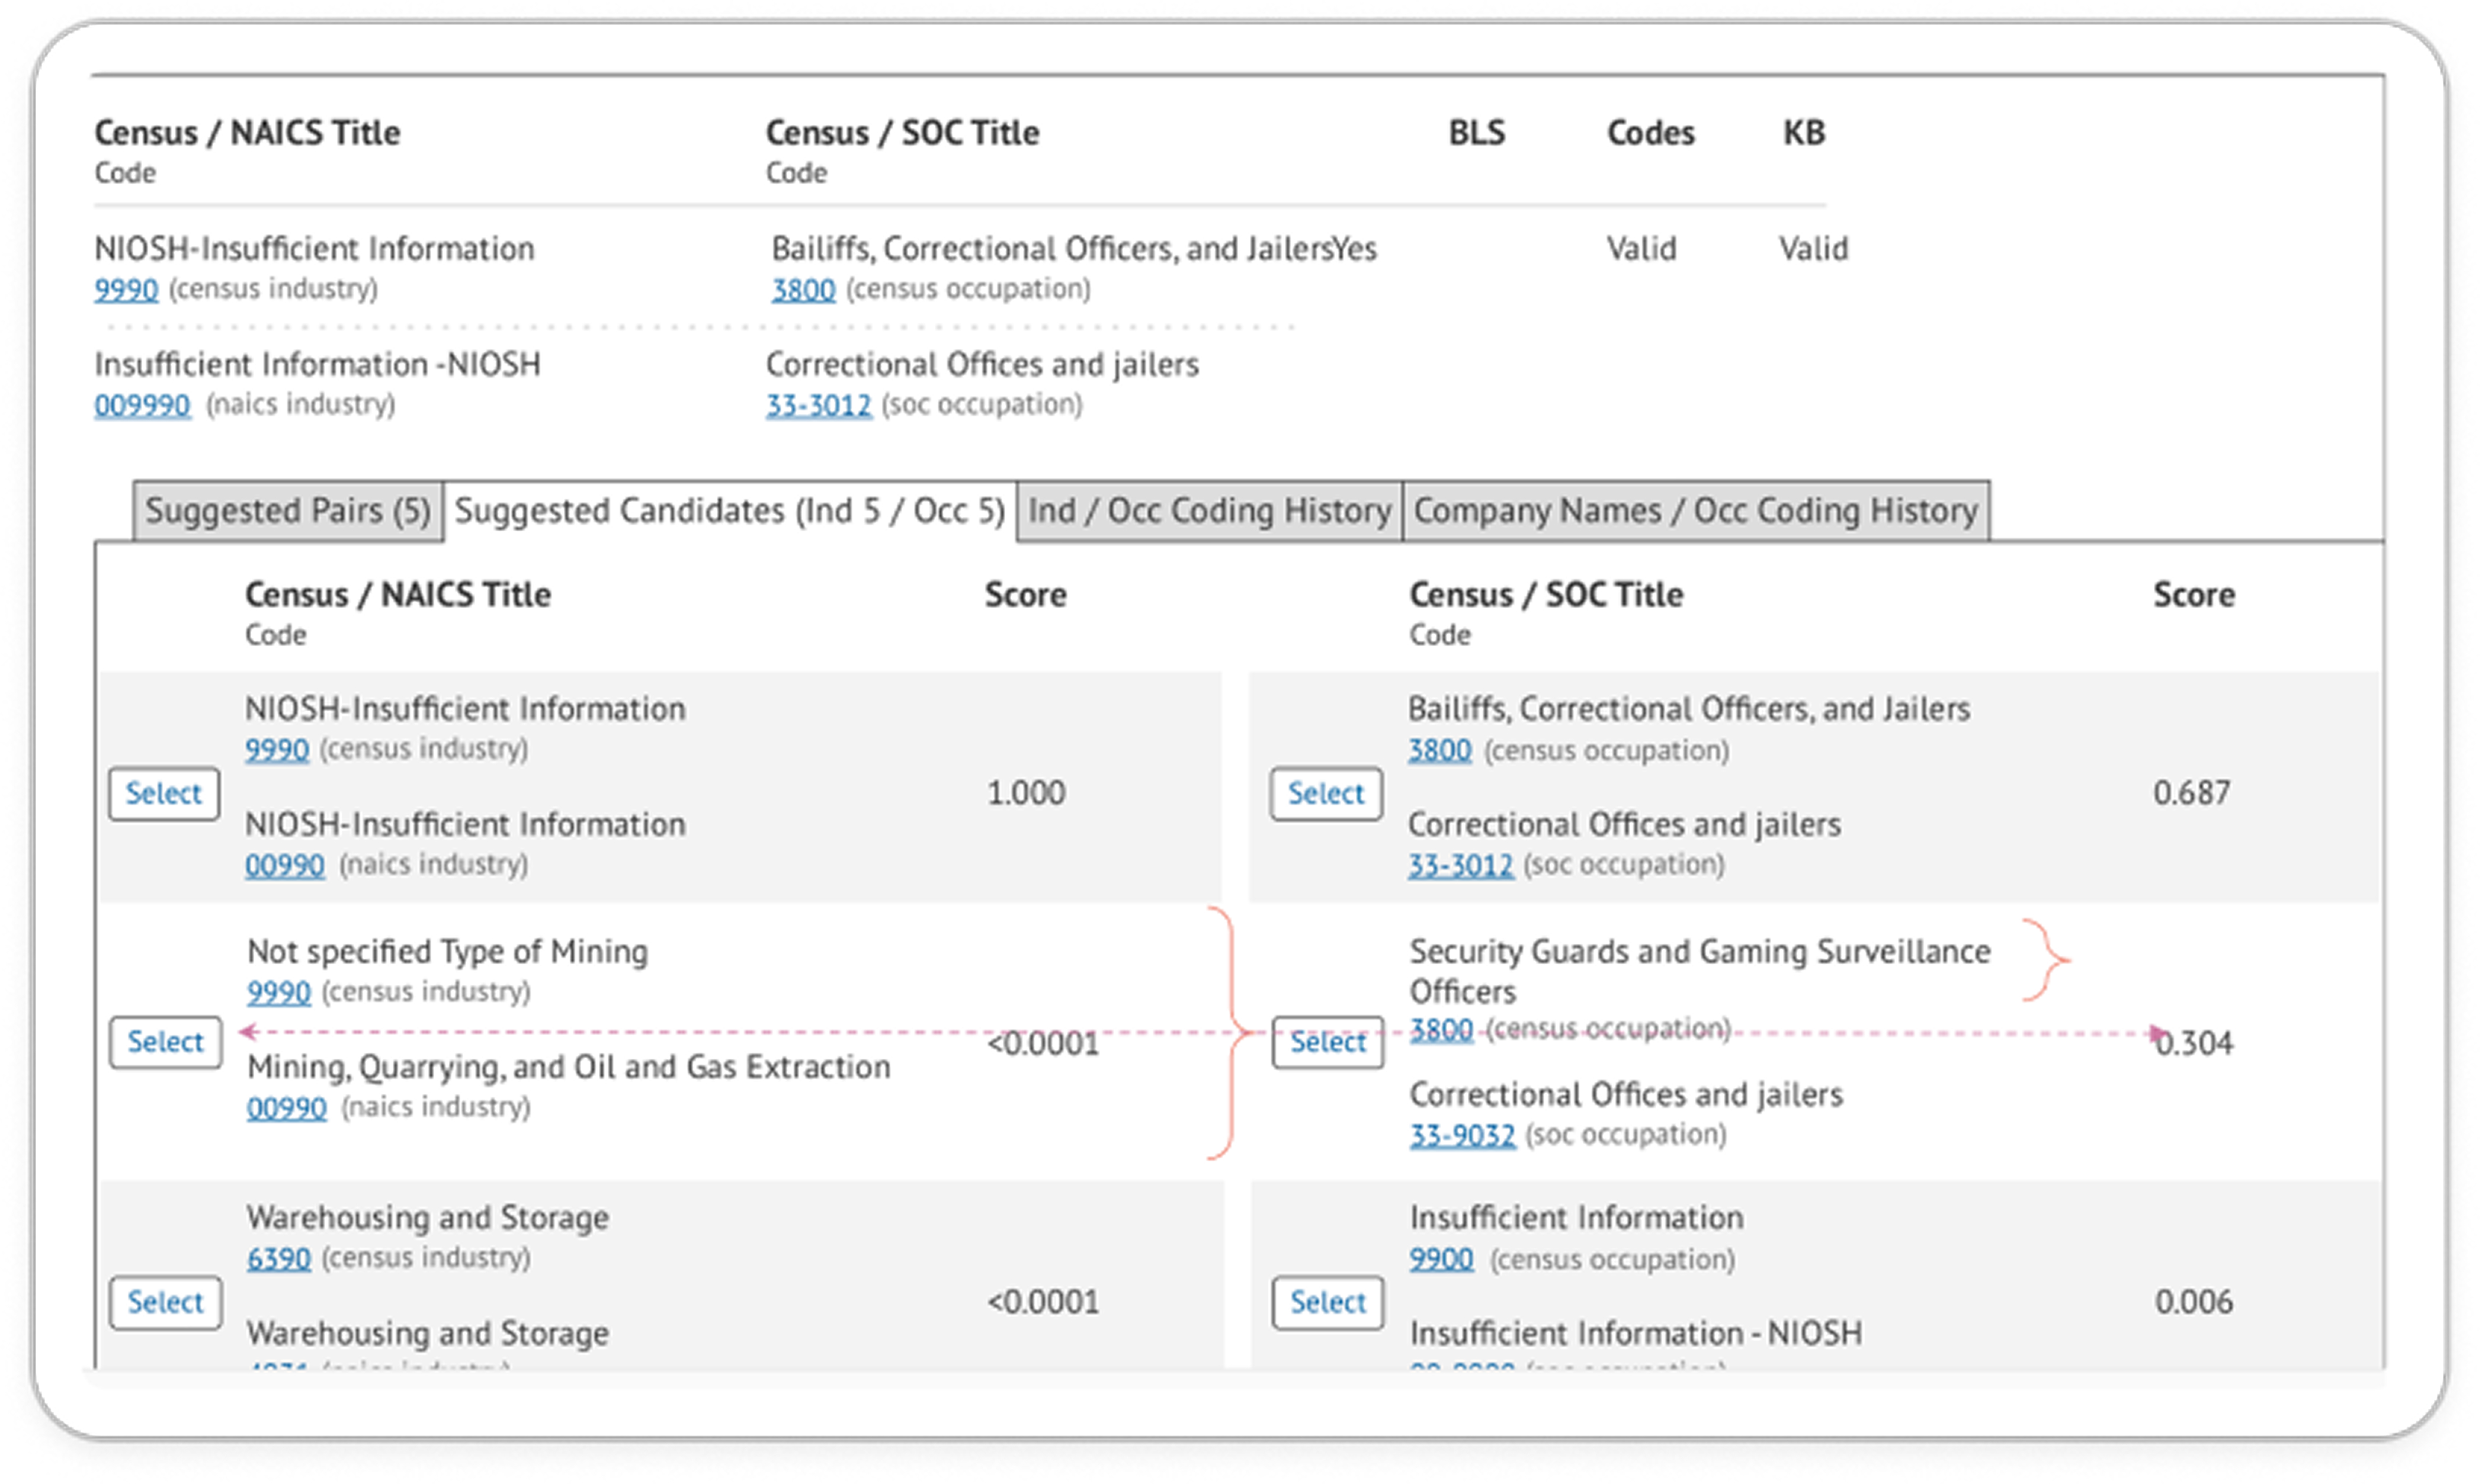This screenshot has width=2482, height=1484.
Task: Switch to Suggested Candidates (Ind 5 / Occ 5) tab
Action: click(729, 511)
